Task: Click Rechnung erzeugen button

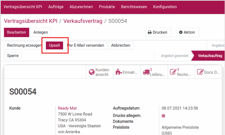Action: pos(24,45)
